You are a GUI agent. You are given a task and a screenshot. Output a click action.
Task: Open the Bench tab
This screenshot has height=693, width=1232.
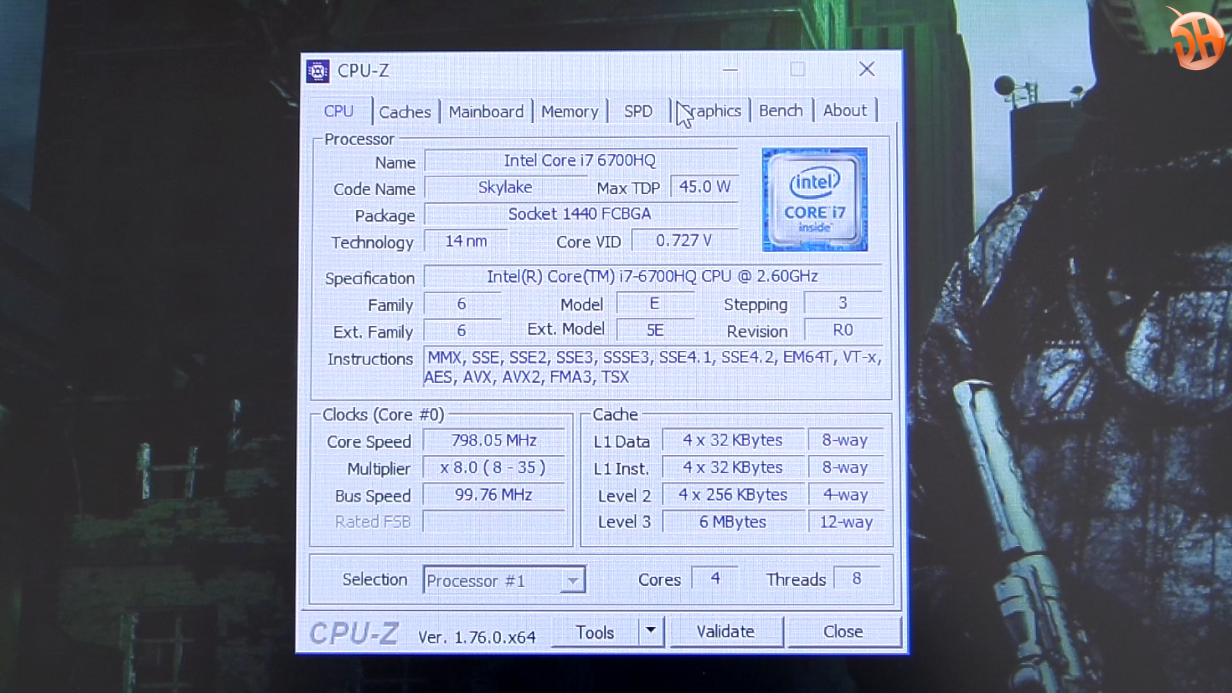781,111
